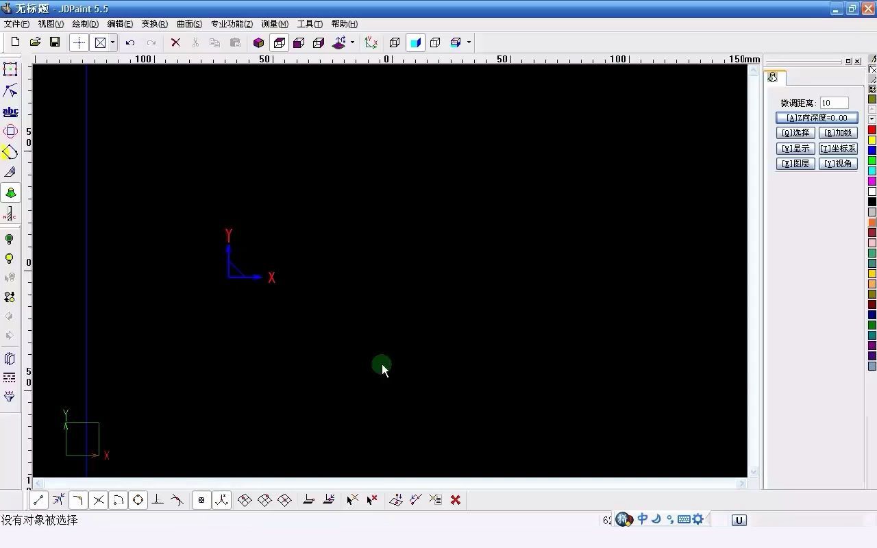This screenshot has width=877, height=548.
Task: Open the dropdown beside the purple surface icon
Action: coord(352,42)
